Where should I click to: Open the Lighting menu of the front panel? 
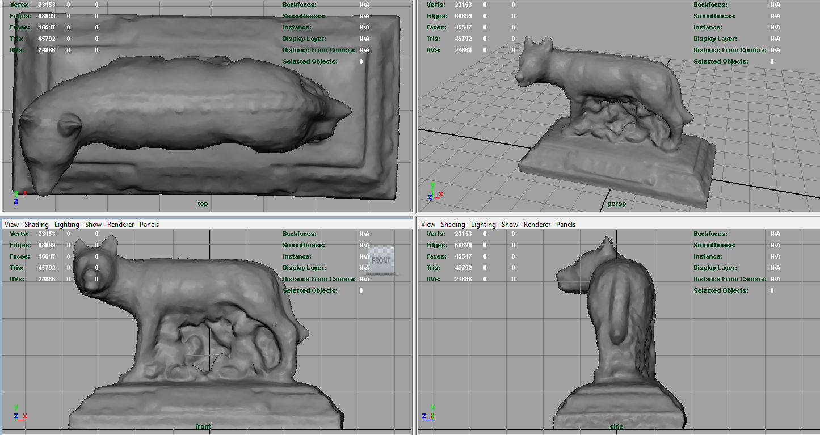click(67, 225)
